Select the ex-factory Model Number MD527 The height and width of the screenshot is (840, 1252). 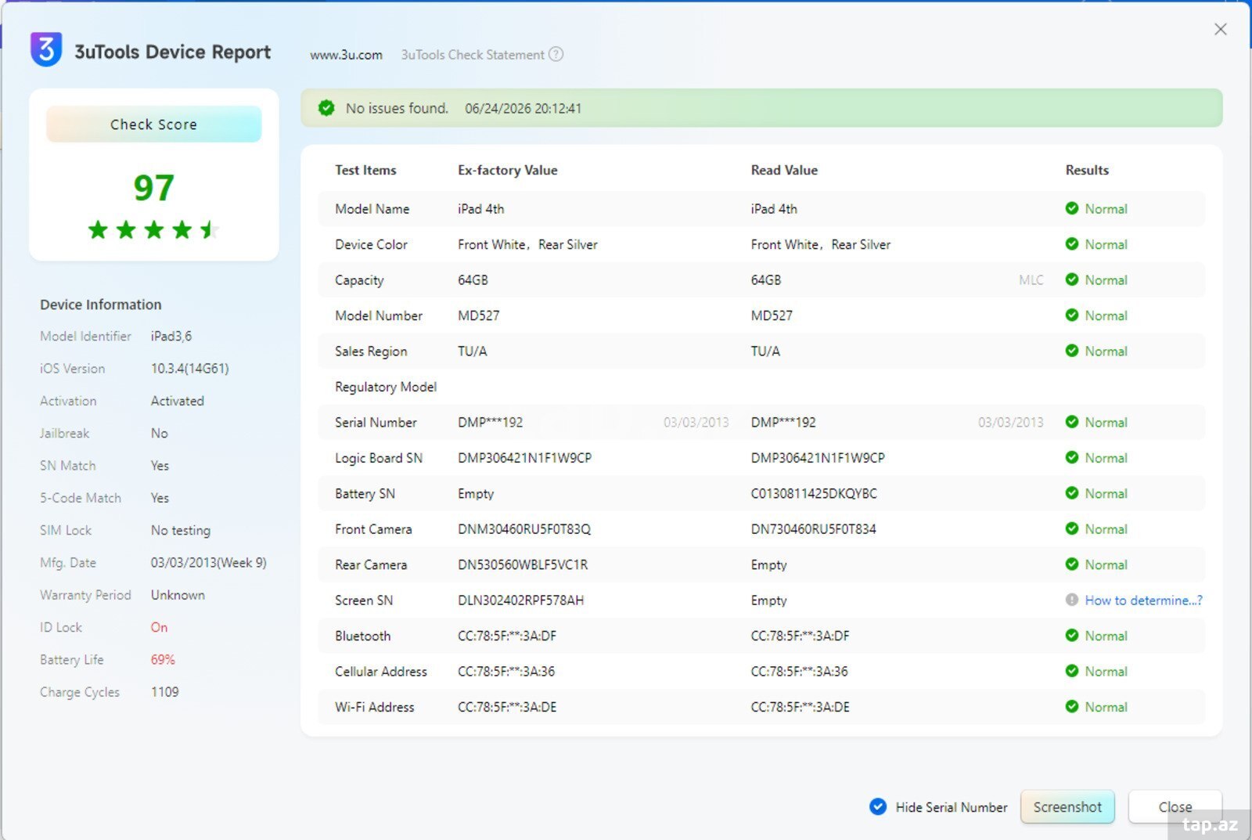click(x=478, y=315)
